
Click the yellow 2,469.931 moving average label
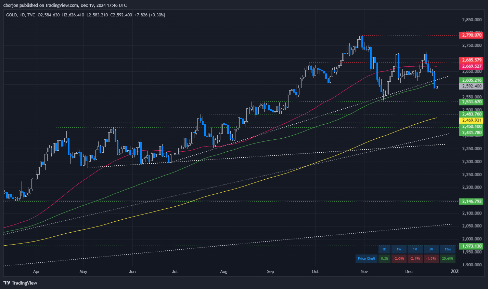(472, 121)
